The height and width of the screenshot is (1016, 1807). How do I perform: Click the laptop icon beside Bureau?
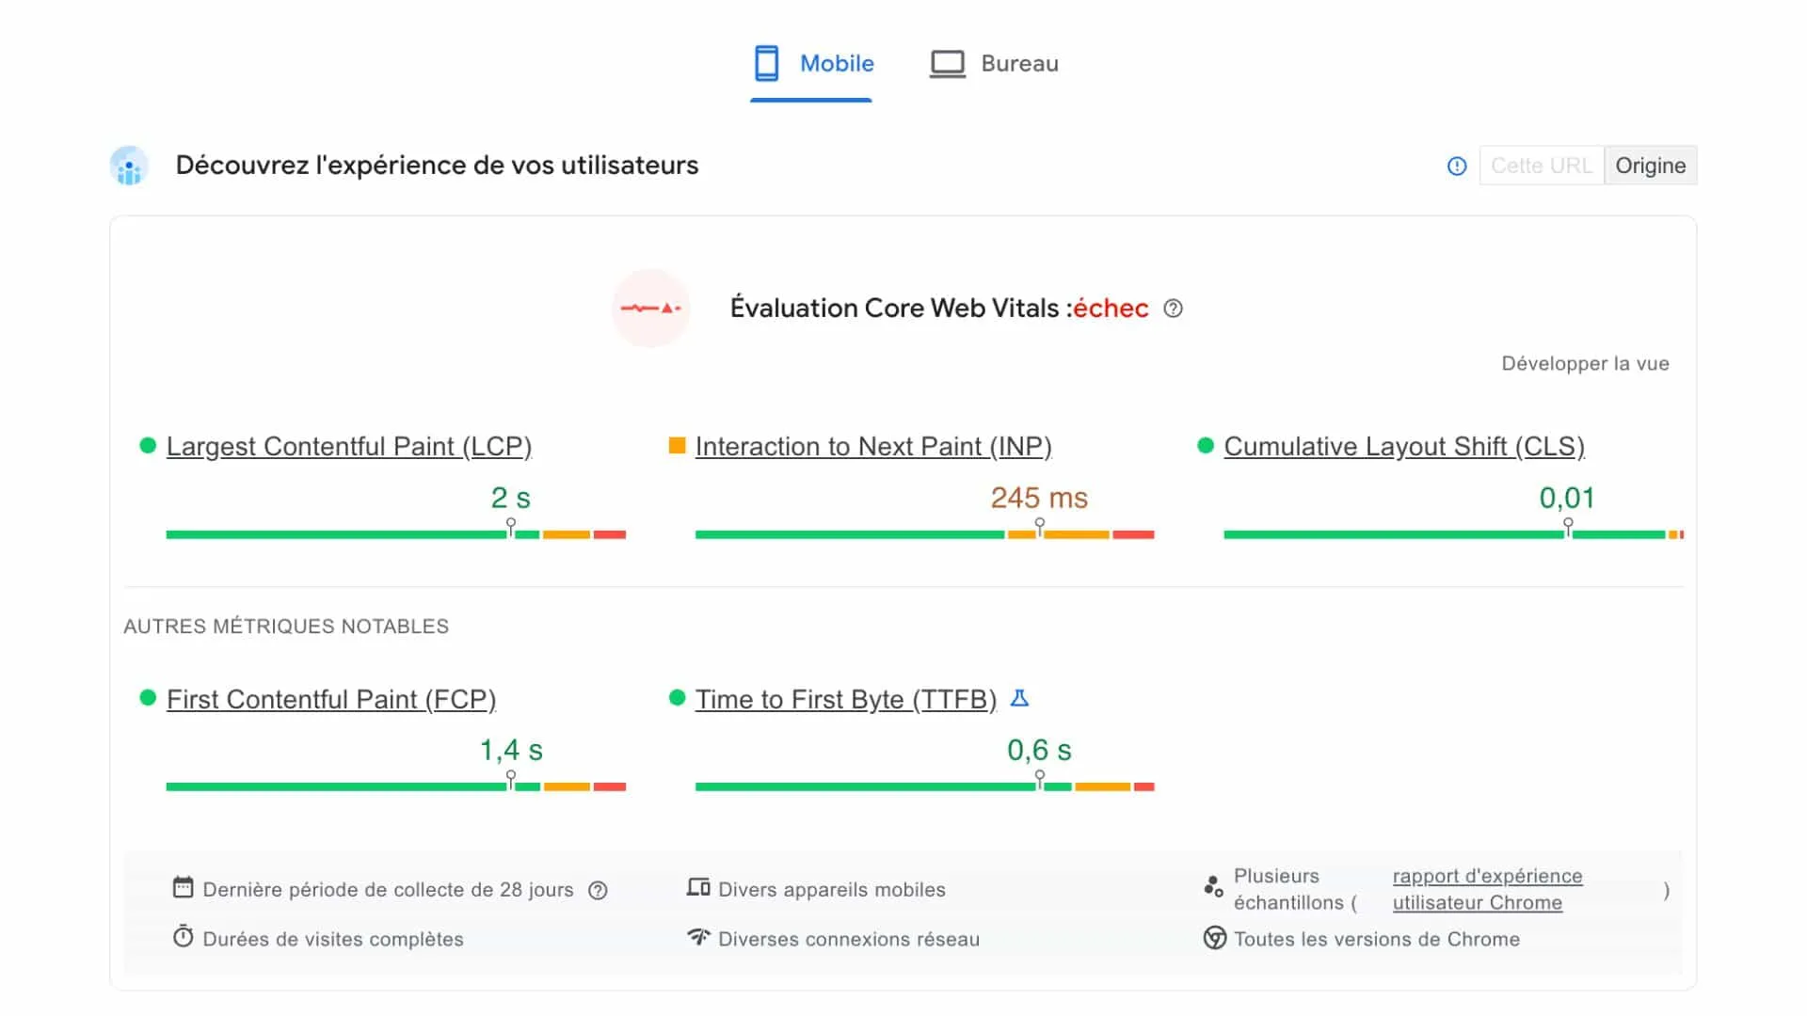948,63
